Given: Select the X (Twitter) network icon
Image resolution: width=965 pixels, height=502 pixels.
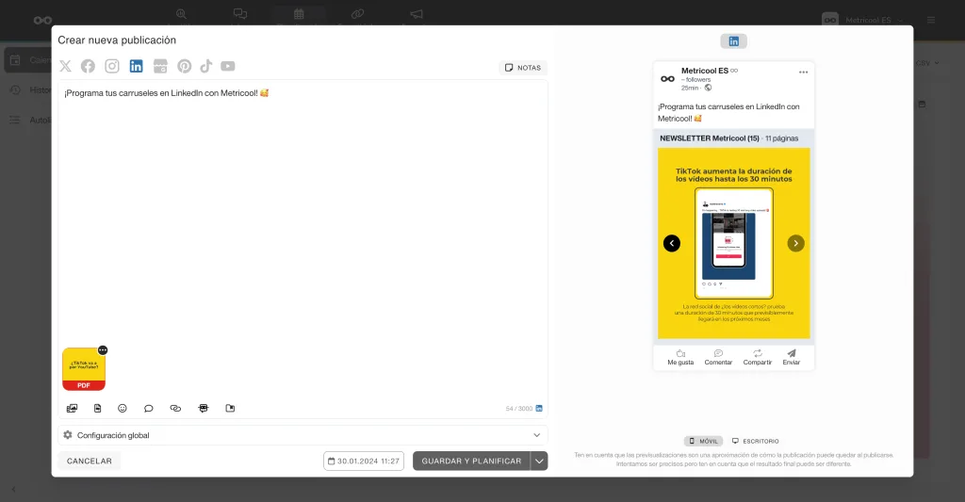Looking at the screenshot, I should 65,66.
